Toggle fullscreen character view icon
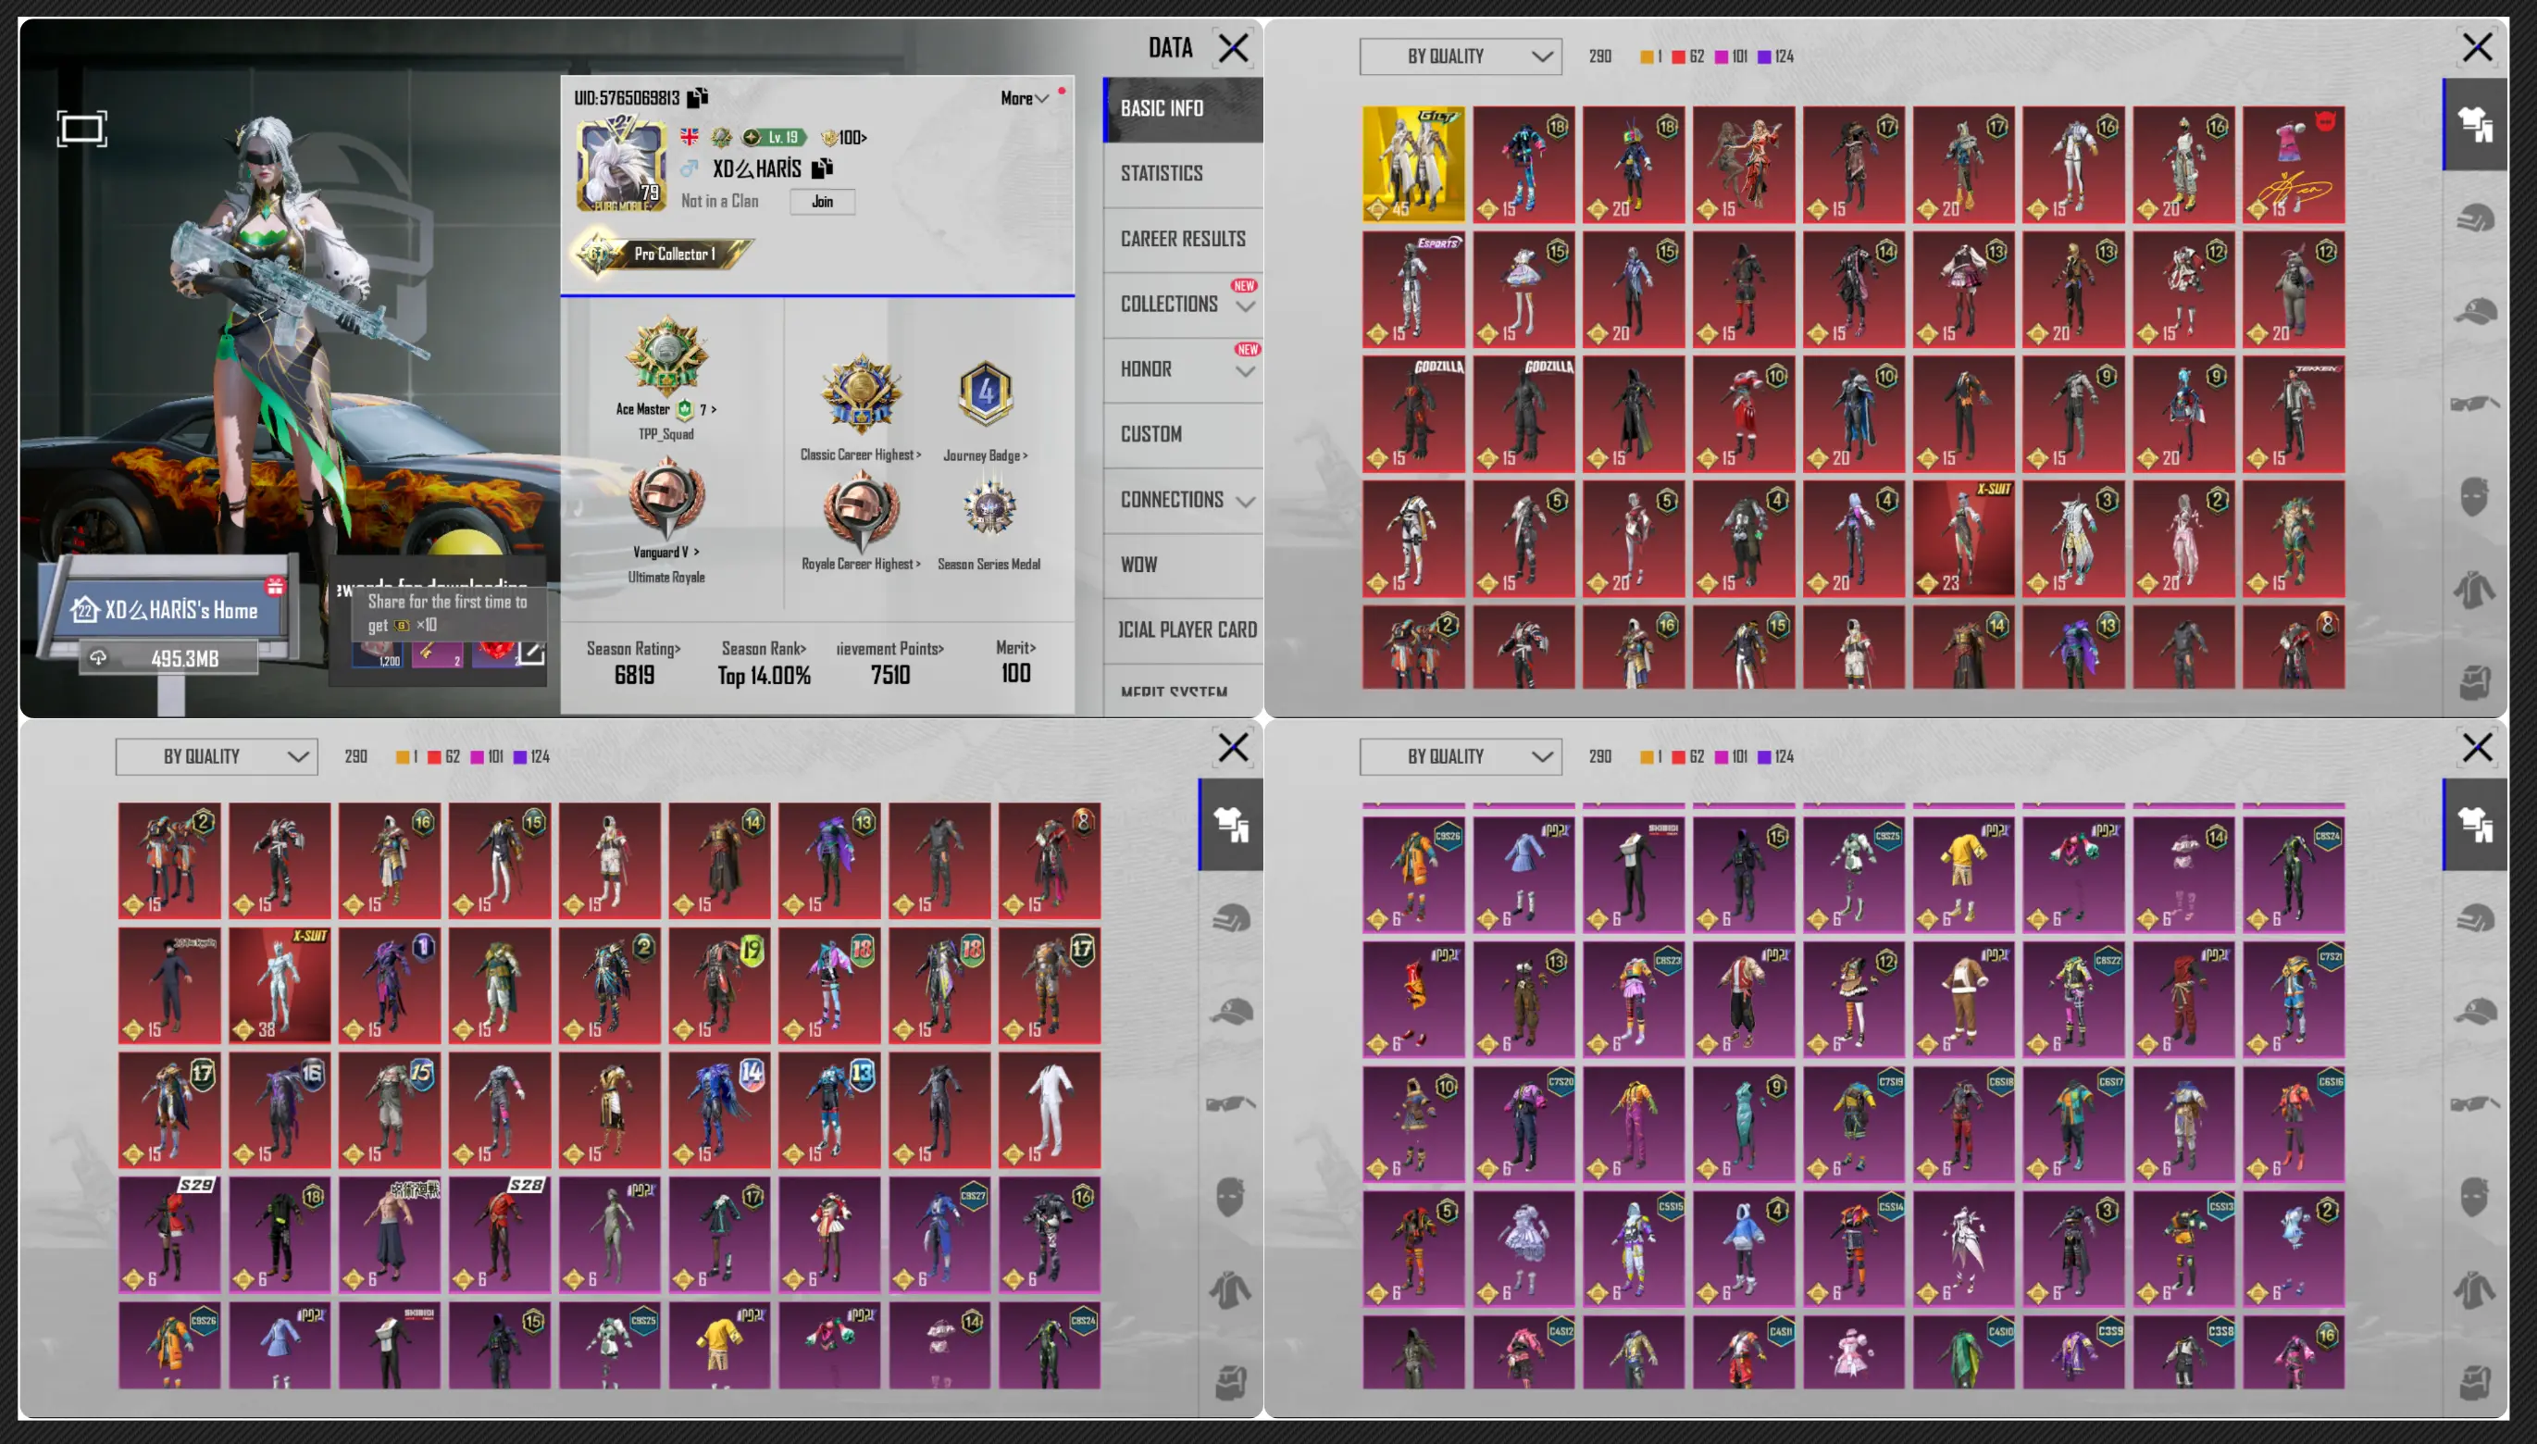The height and width of the screenshot is (1444, 2537). tap(81, 129)
